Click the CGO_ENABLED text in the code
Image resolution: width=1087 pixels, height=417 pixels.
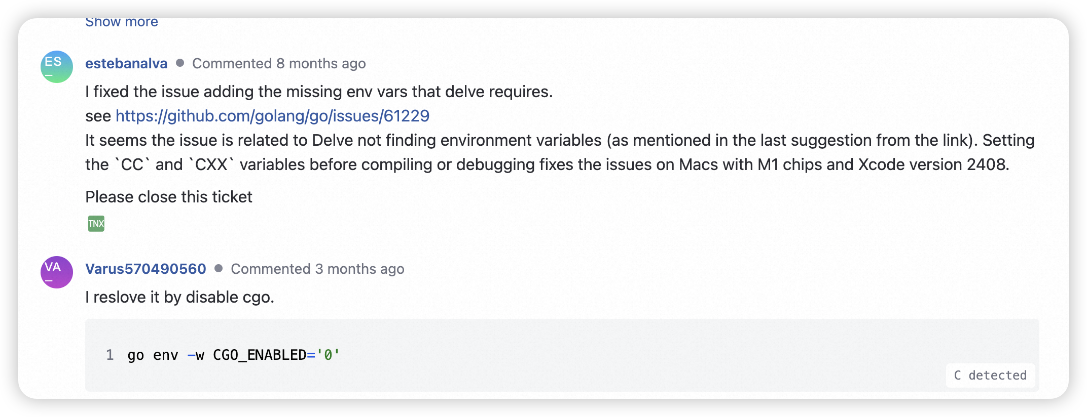(260, 355)
